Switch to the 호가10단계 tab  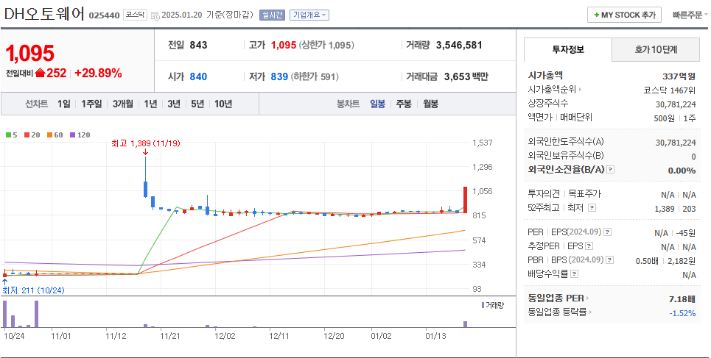(656, 49)
